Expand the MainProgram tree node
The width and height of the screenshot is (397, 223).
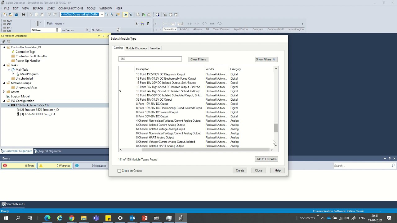coord(13,74)
